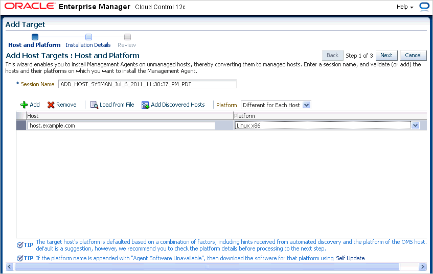Click the Host column header

pyautogui.click(x=130, y=116)
